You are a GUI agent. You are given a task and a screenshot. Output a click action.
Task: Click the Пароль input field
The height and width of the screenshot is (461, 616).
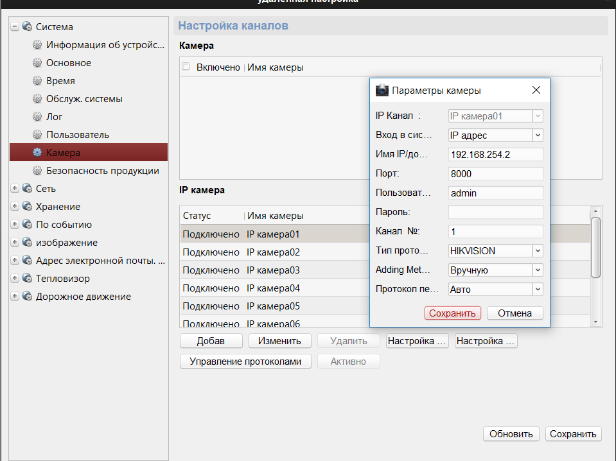495,213
